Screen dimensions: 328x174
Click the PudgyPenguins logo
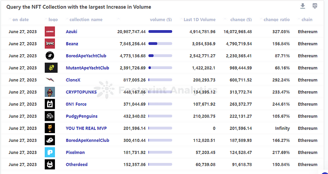[x=50, y=116]
